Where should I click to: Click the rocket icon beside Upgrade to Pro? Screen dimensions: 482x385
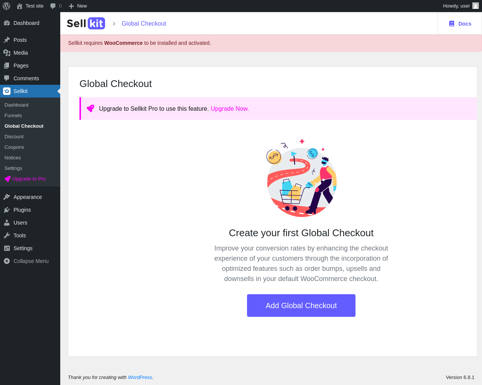(x=8, y=179)
